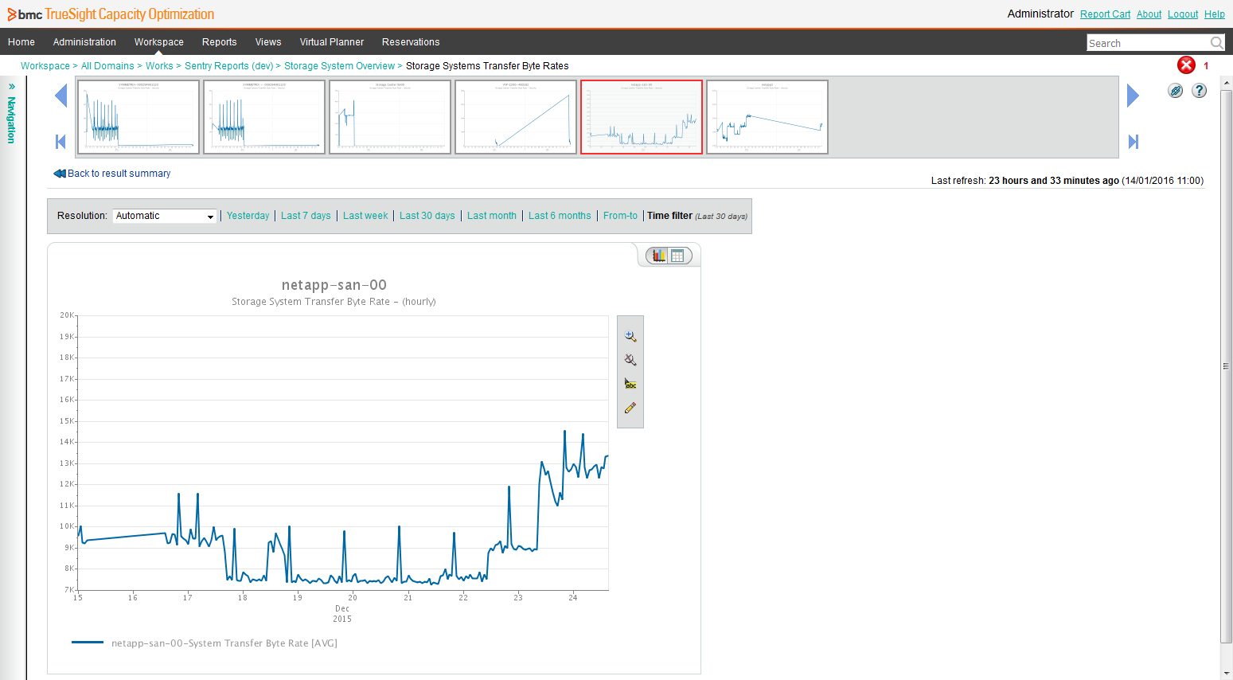The height and width of the screenshot is (680, 1233).
Task: Click Back to result summary
Action: click(x=112, y=174)
